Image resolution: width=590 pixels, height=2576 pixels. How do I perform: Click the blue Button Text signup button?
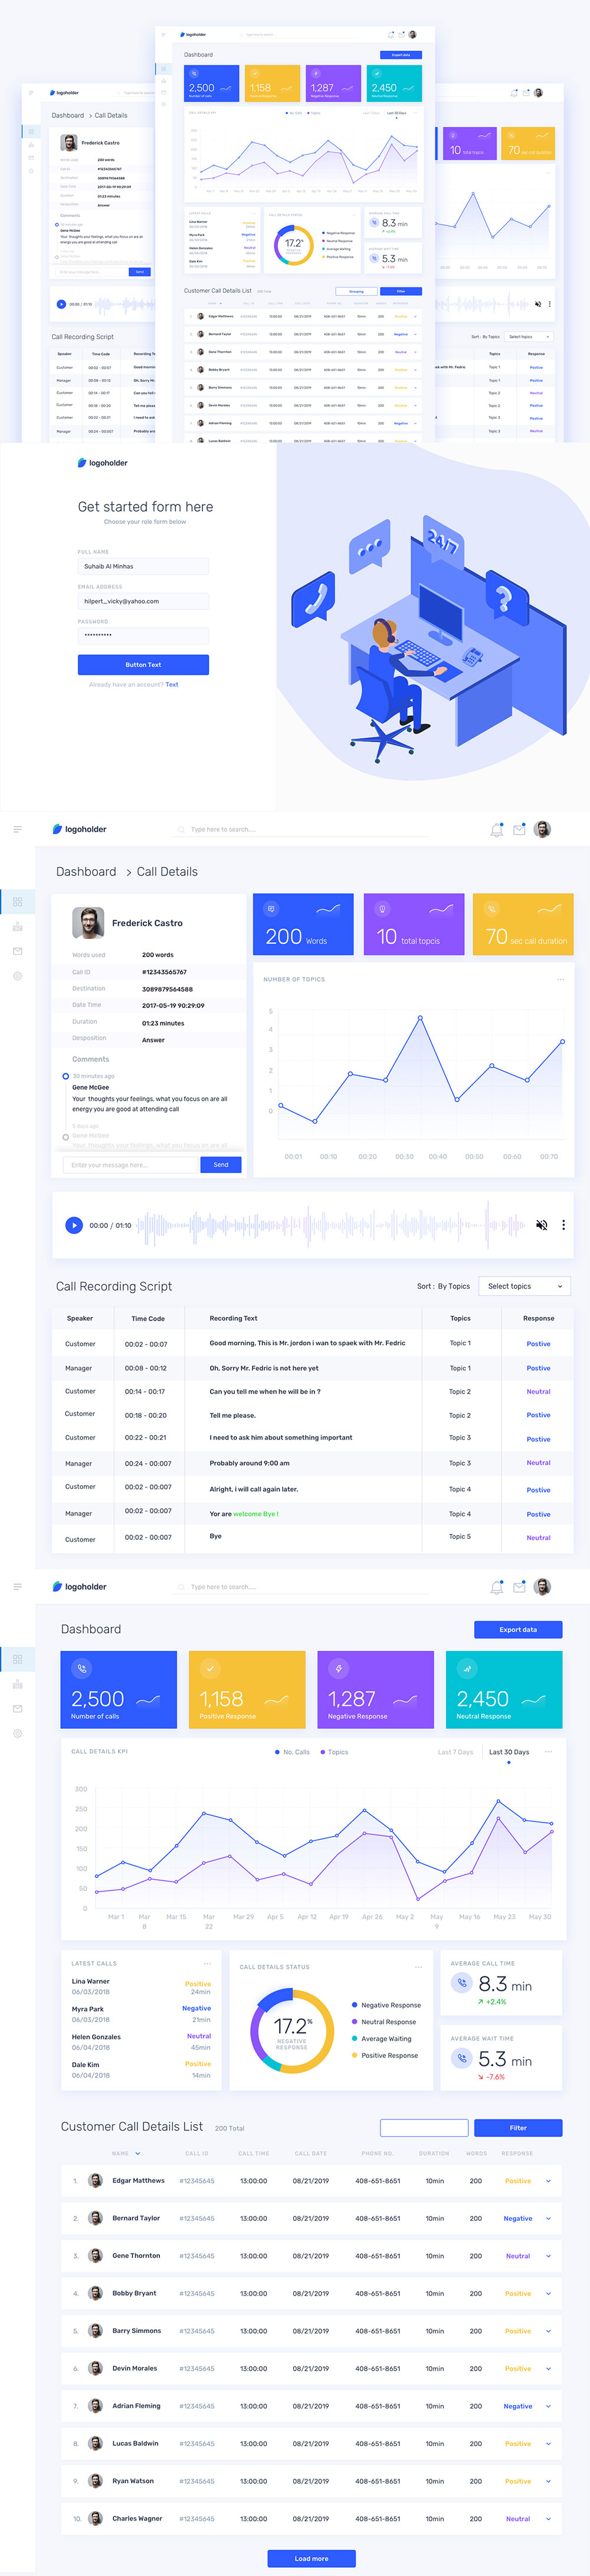tap(143, 665)
